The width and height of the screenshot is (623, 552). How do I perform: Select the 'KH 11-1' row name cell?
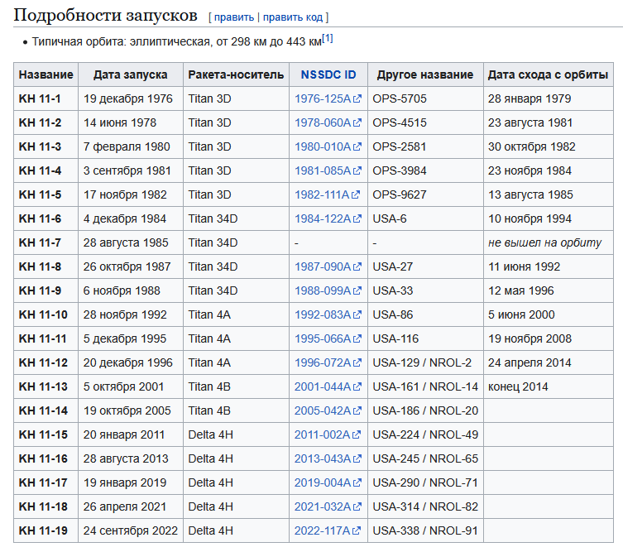46,98
